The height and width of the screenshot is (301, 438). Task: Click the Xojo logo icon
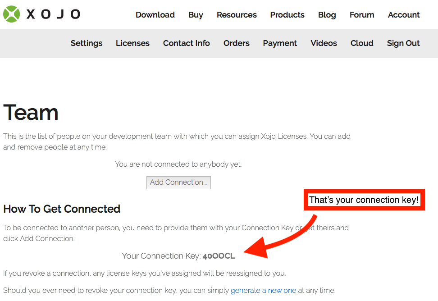coord(11,14)
